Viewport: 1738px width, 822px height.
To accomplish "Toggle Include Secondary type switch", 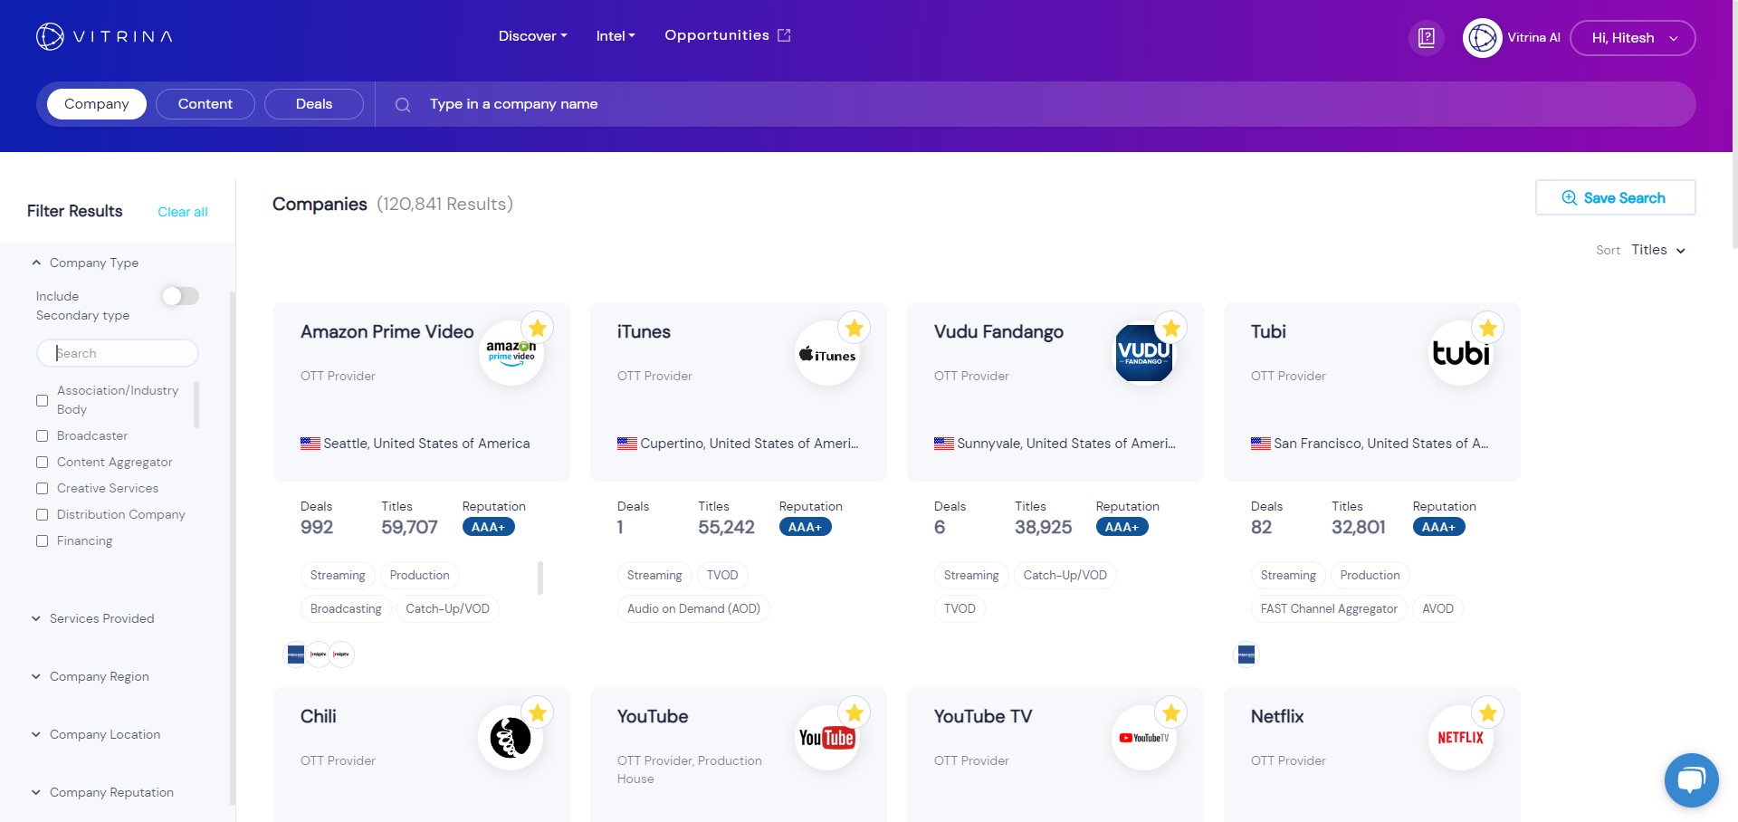I will [180, 296].
